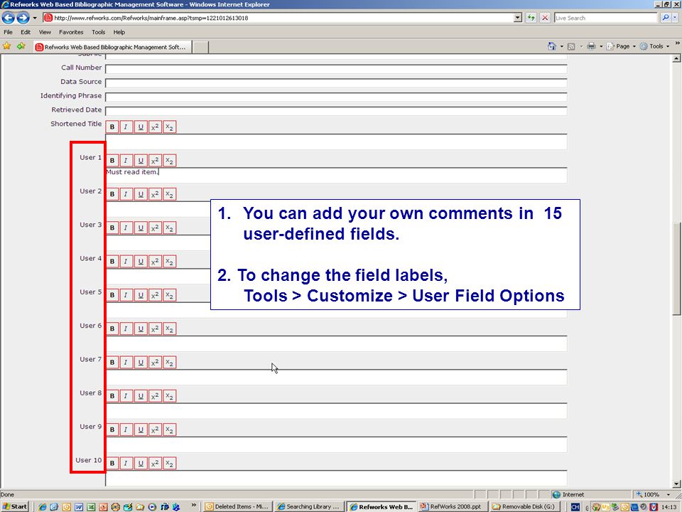Apply superscript in the User 1 field
The width and height of the screenshot is (682, 512).
155,161
